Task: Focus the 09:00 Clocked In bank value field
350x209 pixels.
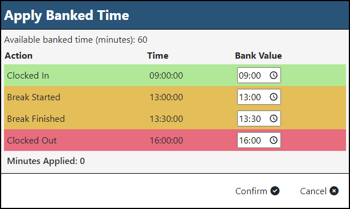Action: click(x=259, y=75)
